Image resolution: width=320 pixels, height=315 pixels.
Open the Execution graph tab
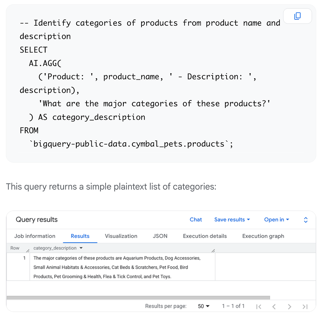(x=263, y=236)
